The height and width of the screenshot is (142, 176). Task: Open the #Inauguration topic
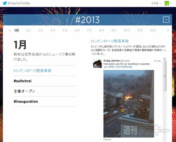[x=26, y=102]
